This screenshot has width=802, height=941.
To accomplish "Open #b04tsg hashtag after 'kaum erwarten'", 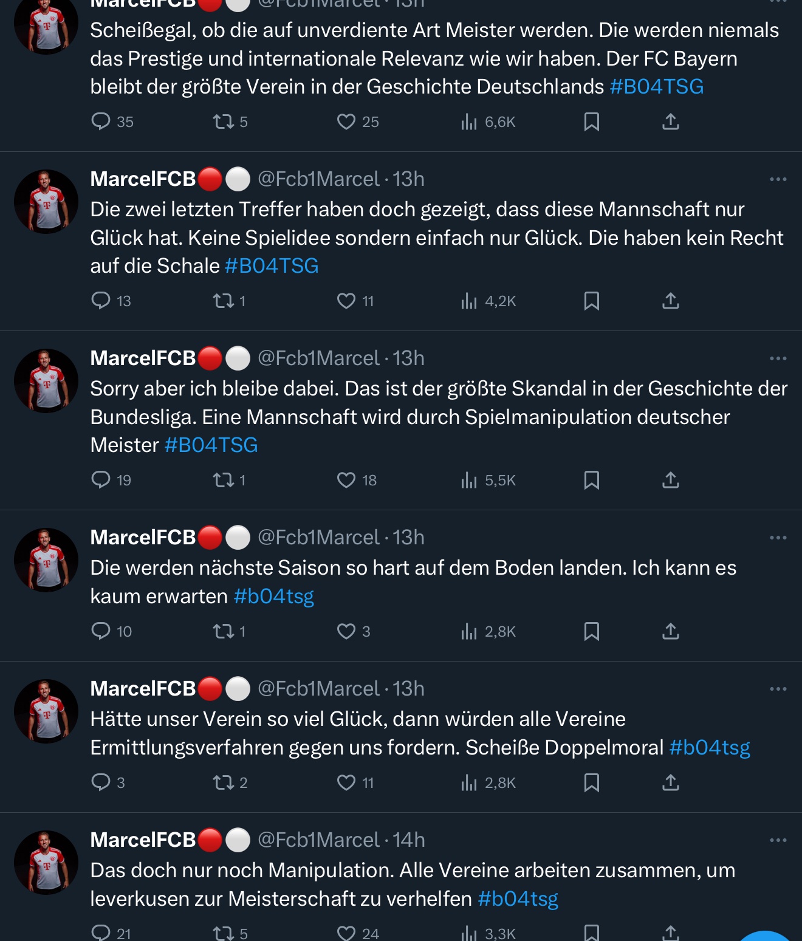I will click(x=273, y=597).
